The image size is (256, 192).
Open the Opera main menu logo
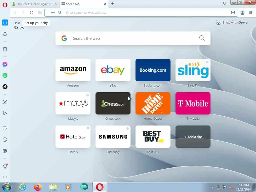5,5
